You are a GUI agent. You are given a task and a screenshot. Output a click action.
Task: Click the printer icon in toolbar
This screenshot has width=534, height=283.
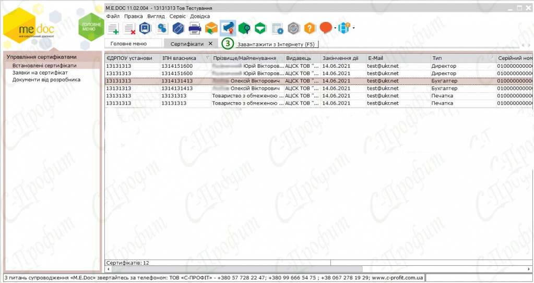coord(195,28)
